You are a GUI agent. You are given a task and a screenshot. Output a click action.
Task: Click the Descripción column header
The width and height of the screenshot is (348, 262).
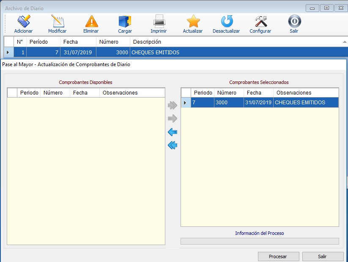tap(238, 42)
